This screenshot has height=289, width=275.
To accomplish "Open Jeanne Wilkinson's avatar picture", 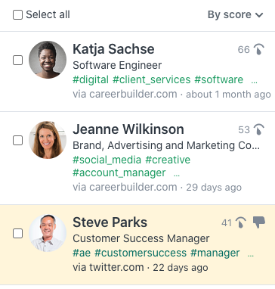I will (48, 140).
